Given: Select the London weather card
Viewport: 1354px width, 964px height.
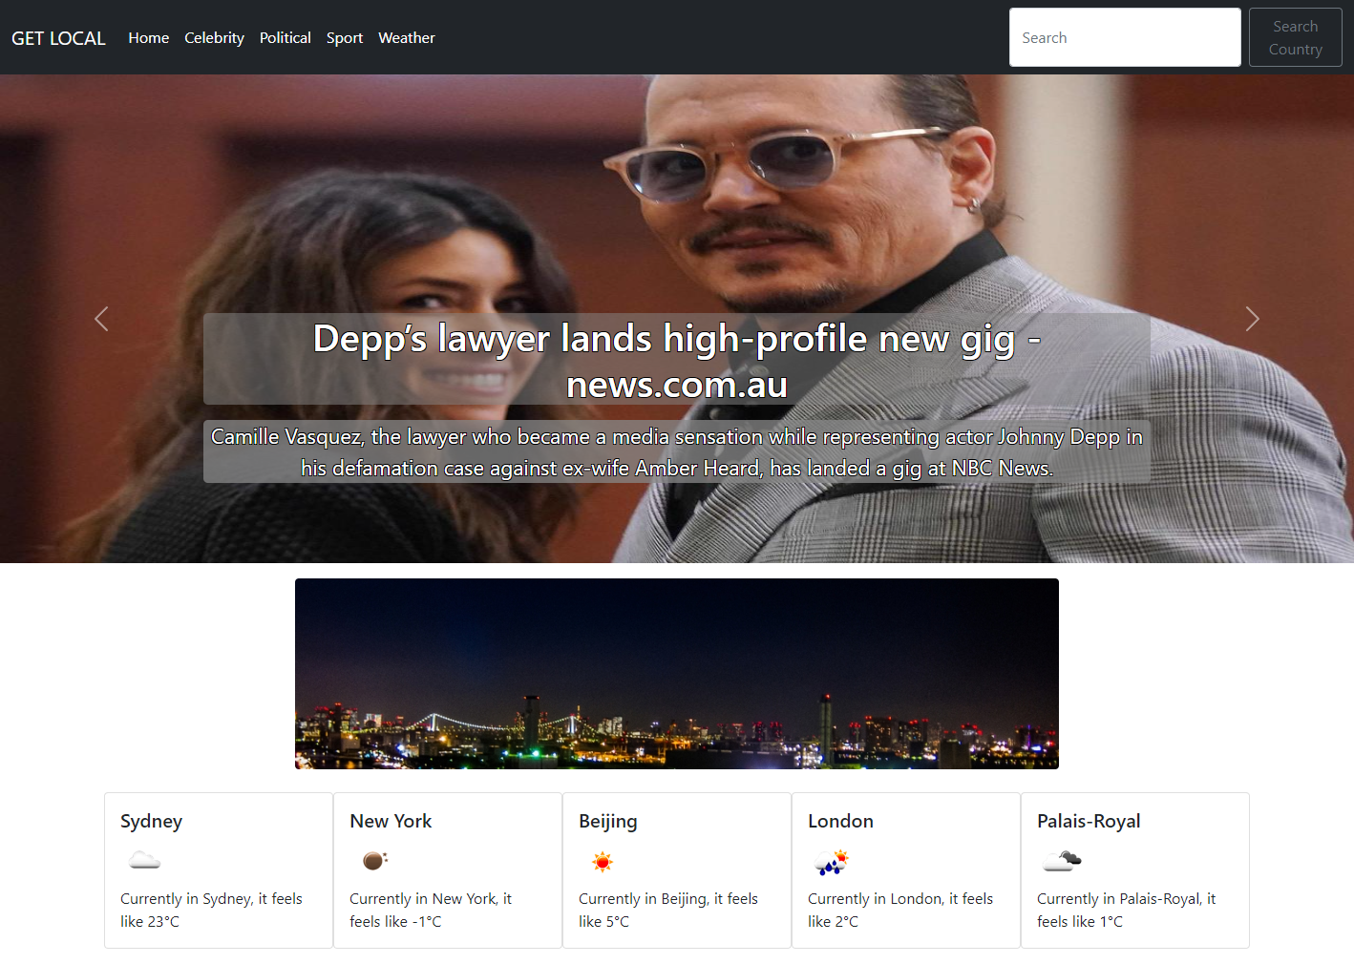Looking at the screenshot, I should pyautogui.click(x=905, y=870).
